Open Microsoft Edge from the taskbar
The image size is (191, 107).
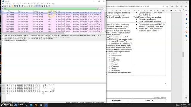point(31,105)
